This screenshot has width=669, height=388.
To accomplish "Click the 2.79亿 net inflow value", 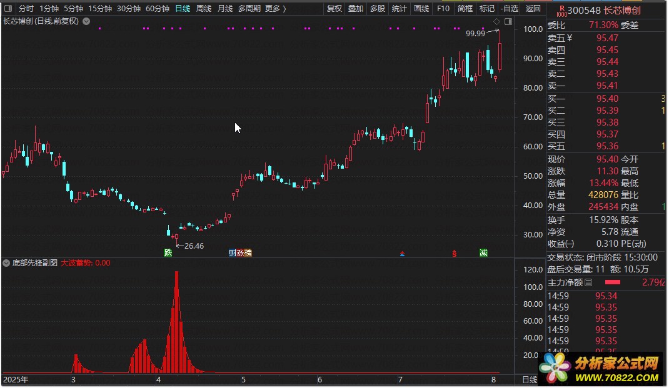I will (653, 282).
